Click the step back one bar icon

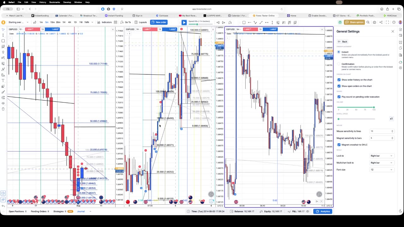click(218, 22)
